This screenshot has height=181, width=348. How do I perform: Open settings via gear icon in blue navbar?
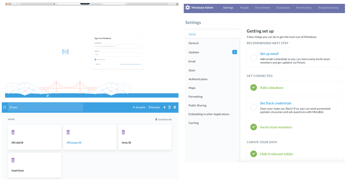(x=175, y=107)
